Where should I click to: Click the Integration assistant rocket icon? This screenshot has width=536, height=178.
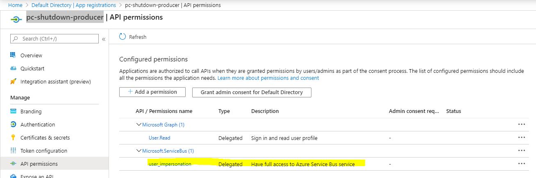[13, 81]
